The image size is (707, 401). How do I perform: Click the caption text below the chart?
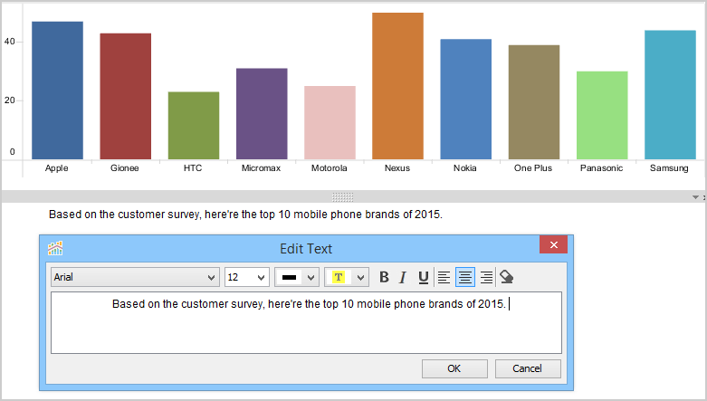point(245,215)
